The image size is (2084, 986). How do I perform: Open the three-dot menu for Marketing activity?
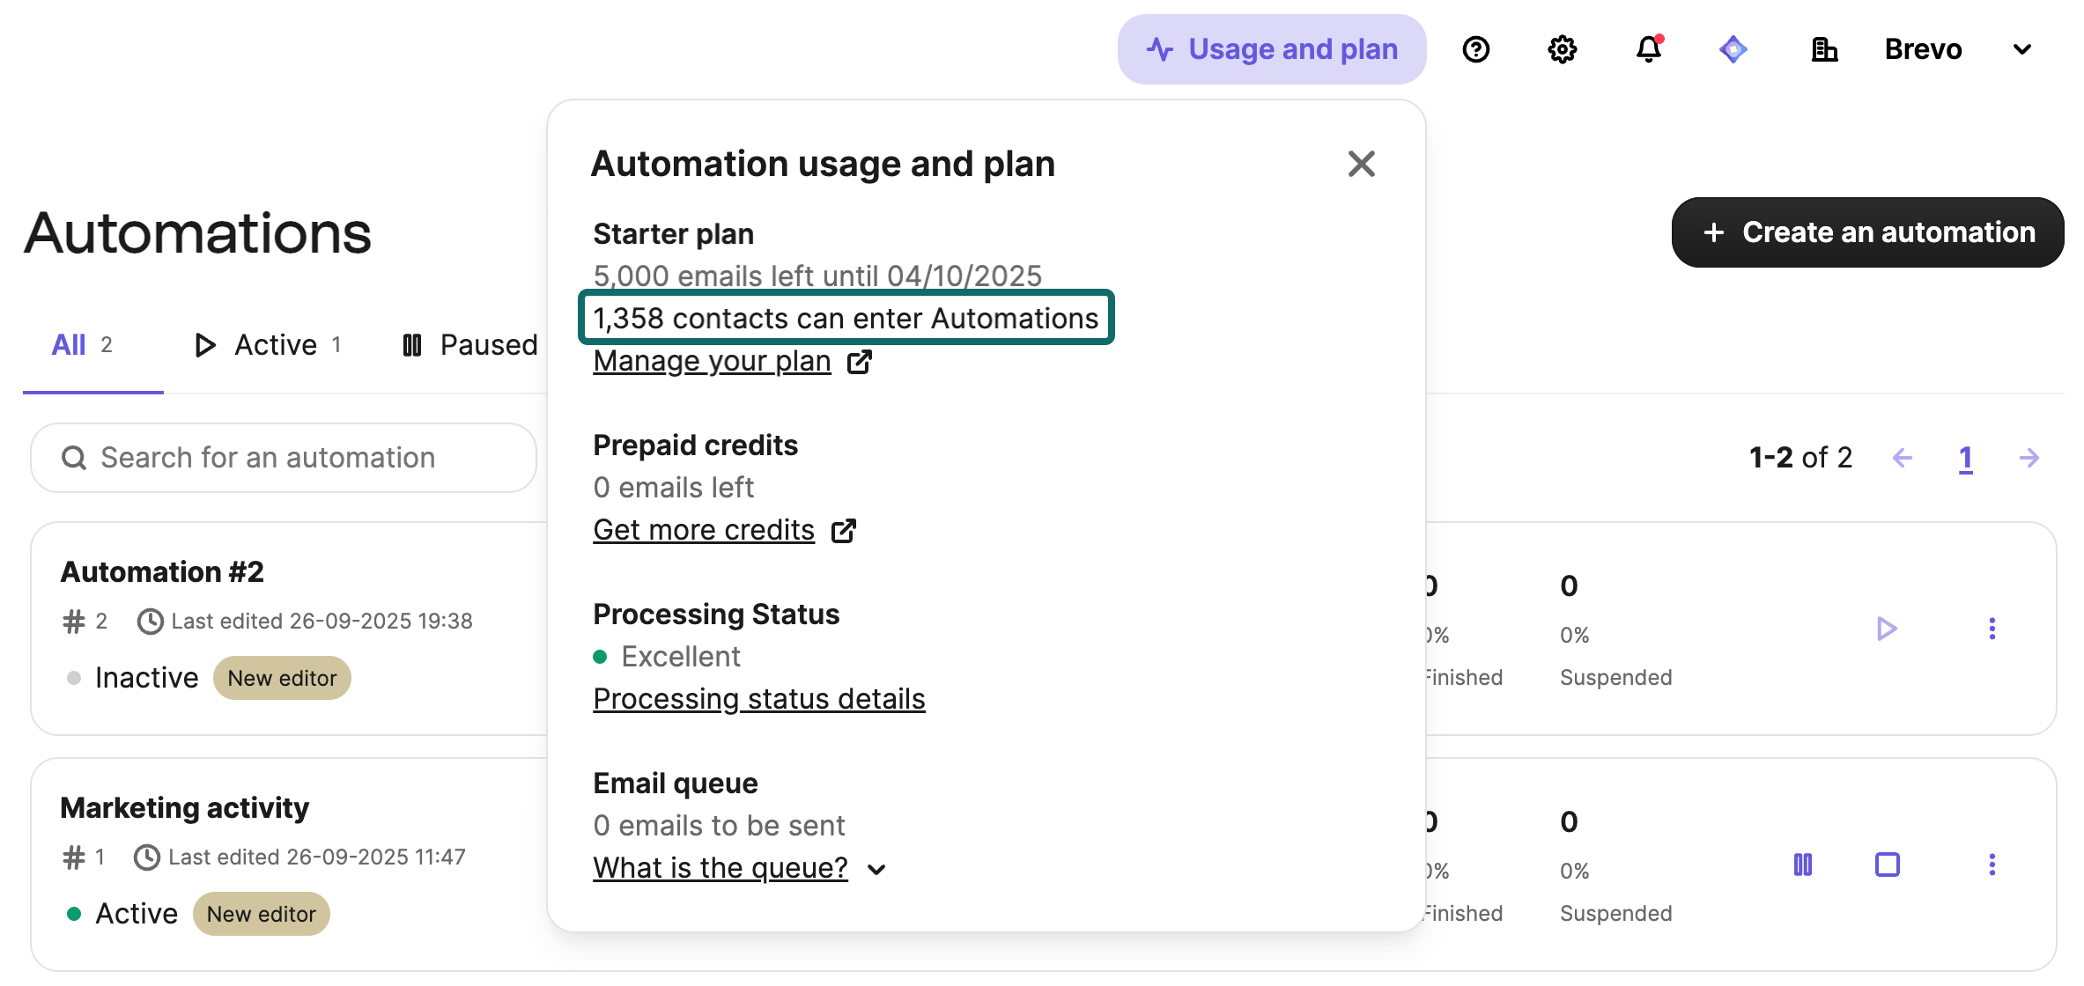click(1993, 865)
